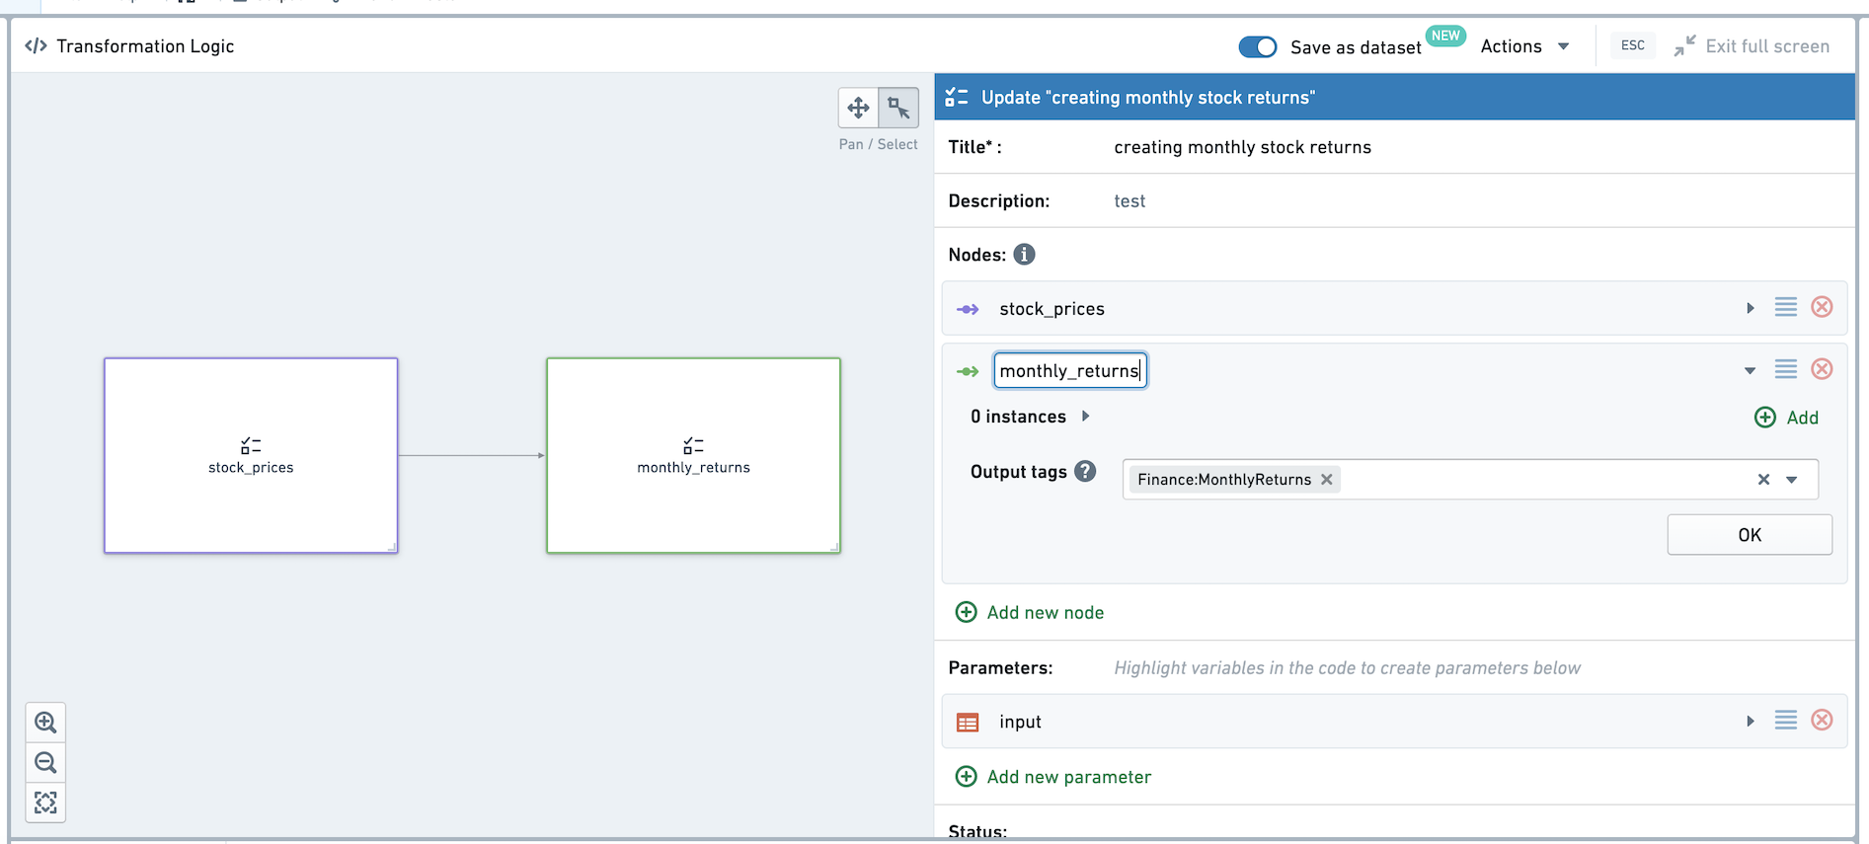Click the monthly_returns row green arrow icon
This screenshot has height=844, width=1869.
968,371
